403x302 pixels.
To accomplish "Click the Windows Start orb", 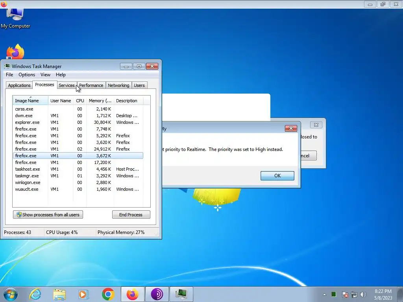I will pos(11,294).
